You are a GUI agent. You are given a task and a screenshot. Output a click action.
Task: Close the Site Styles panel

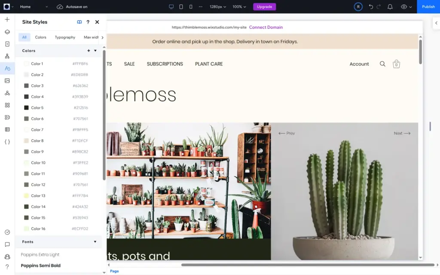click(x=97, y=22)
